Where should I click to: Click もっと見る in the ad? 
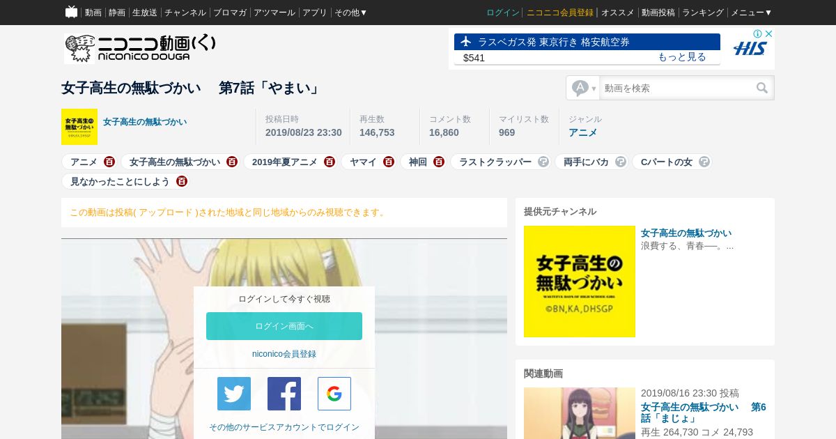[x=682, y=57]
